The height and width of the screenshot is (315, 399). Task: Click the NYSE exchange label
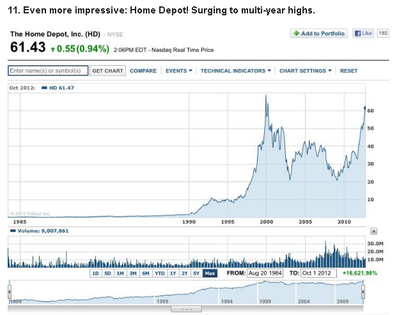(x=115, y=35)
